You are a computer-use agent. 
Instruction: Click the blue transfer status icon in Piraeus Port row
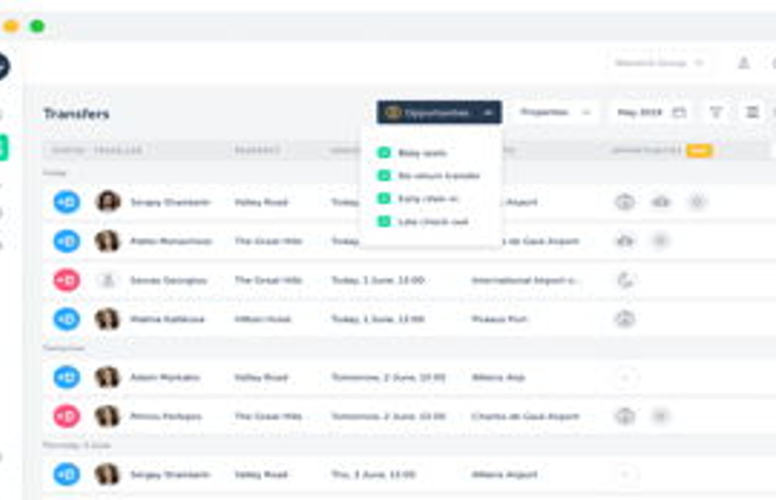click(66, 319)
